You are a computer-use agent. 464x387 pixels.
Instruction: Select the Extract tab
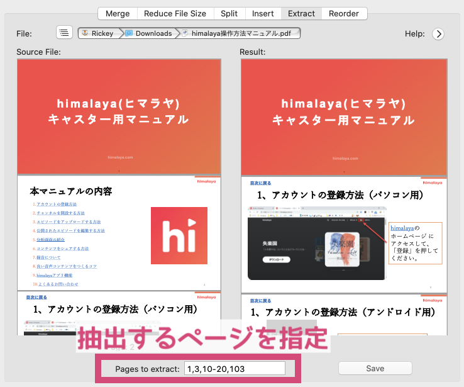[301, 14]
